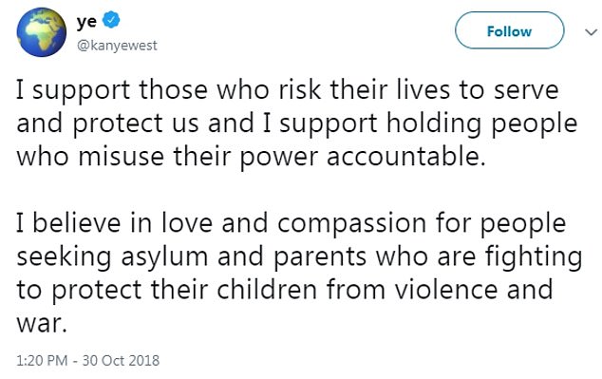
Task: Click the word "asylum" in tweet
Action: coord(164,257)
